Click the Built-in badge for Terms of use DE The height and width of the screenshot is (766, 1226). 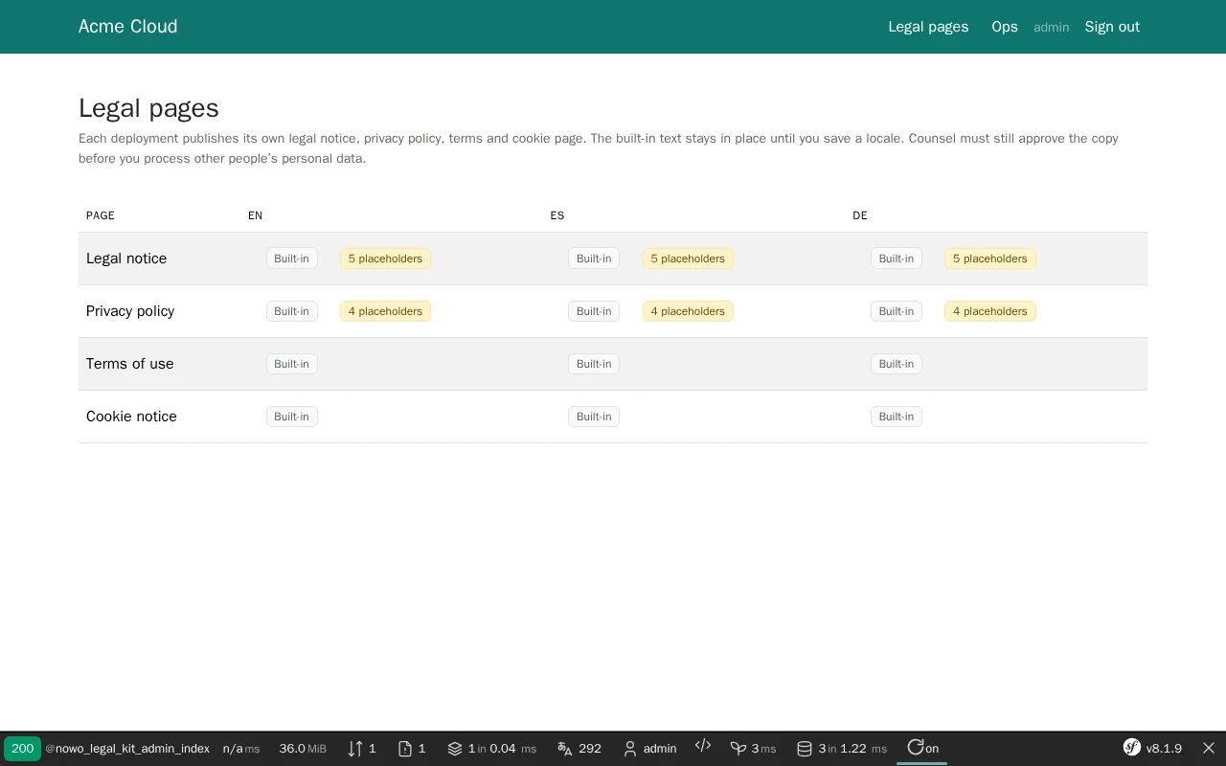(x=897, y=364)
